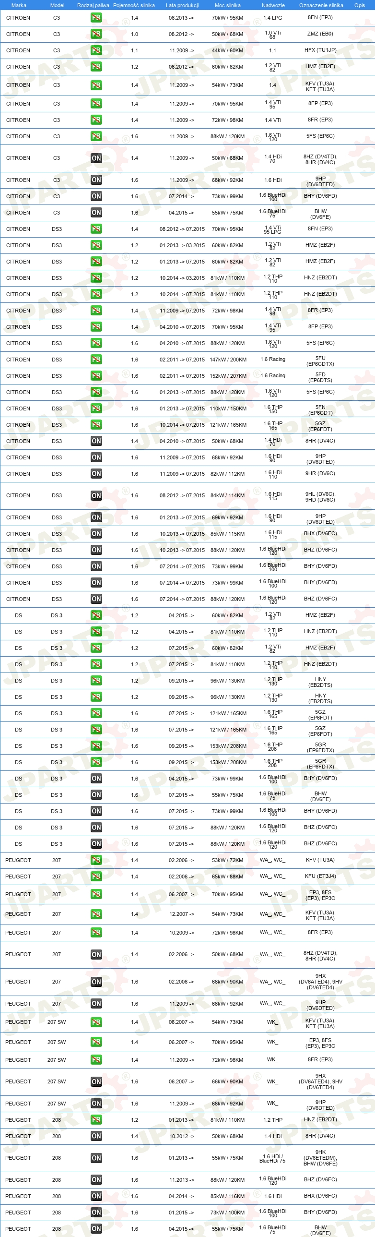Click petrol icon for Peugeot 207 KFU (ET3J4)
This screenshot has width=375, height=1237.
coord(96,877)
